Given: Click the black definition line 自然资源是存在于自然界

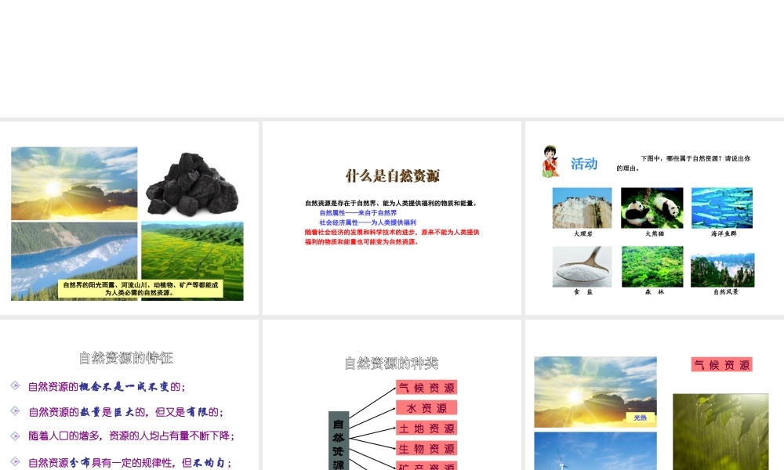Looking at the screenshot, I should point(392,204).
